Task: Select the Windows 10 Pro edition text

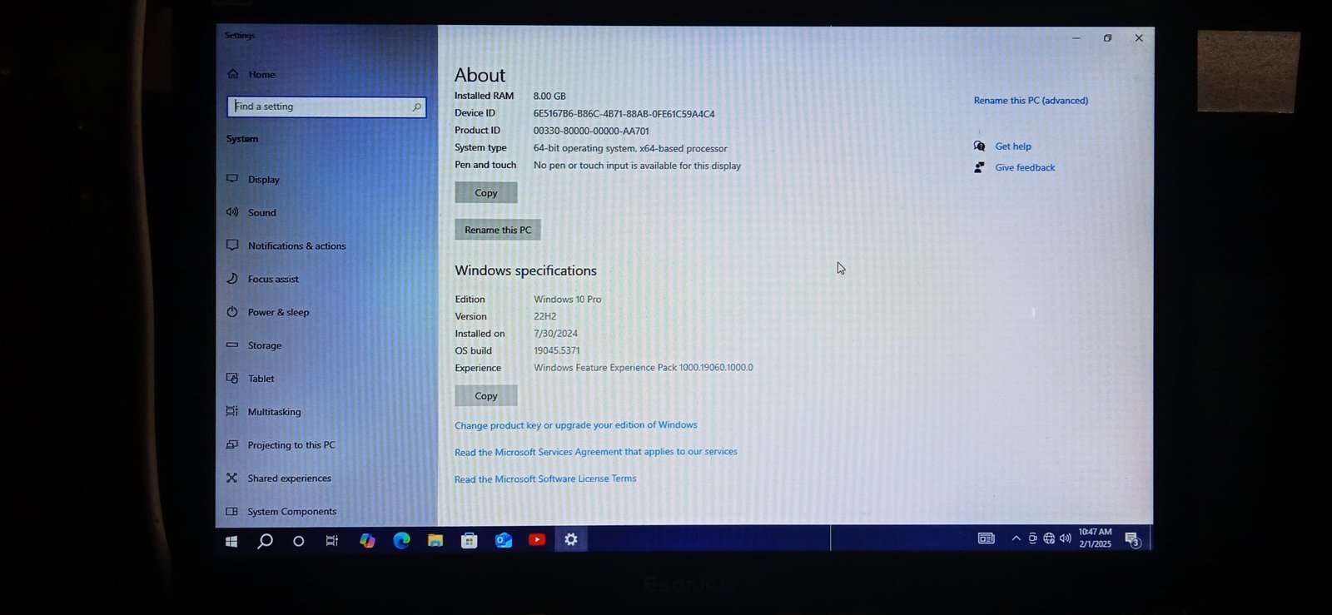Action: click(x=568, y=300)
